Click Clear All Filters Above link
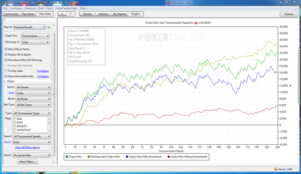 pos(27,147)
